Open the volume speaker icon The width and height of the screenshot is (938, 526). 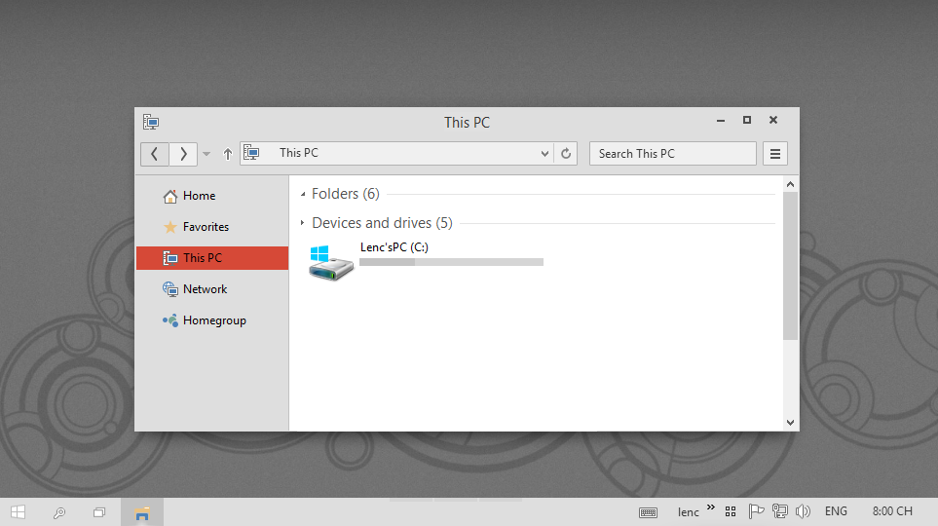click(x=803, y=511)
